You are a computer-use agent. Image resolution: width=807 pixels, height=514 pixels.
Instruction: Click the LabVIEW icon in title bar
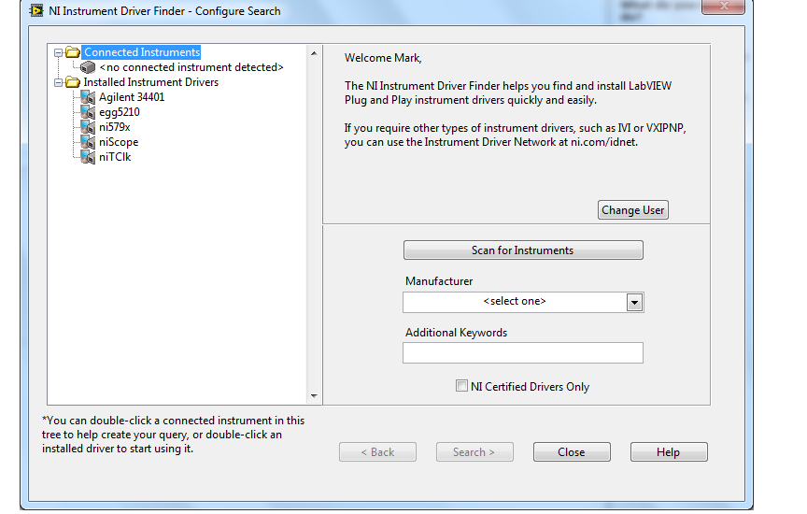coord(36,10)
